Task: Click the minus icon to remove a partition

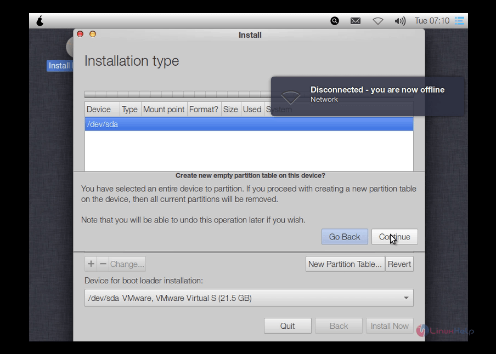Action: (103, 264)
